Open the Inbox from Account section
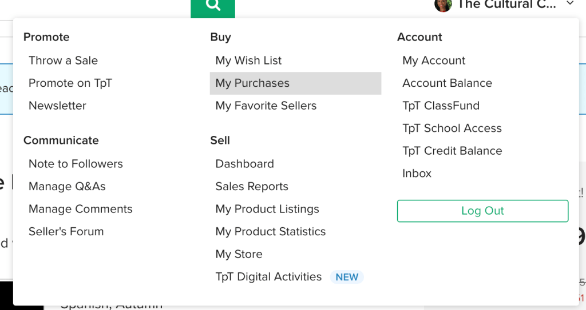This screenshot has height=310, width=586. click(417, 174)
